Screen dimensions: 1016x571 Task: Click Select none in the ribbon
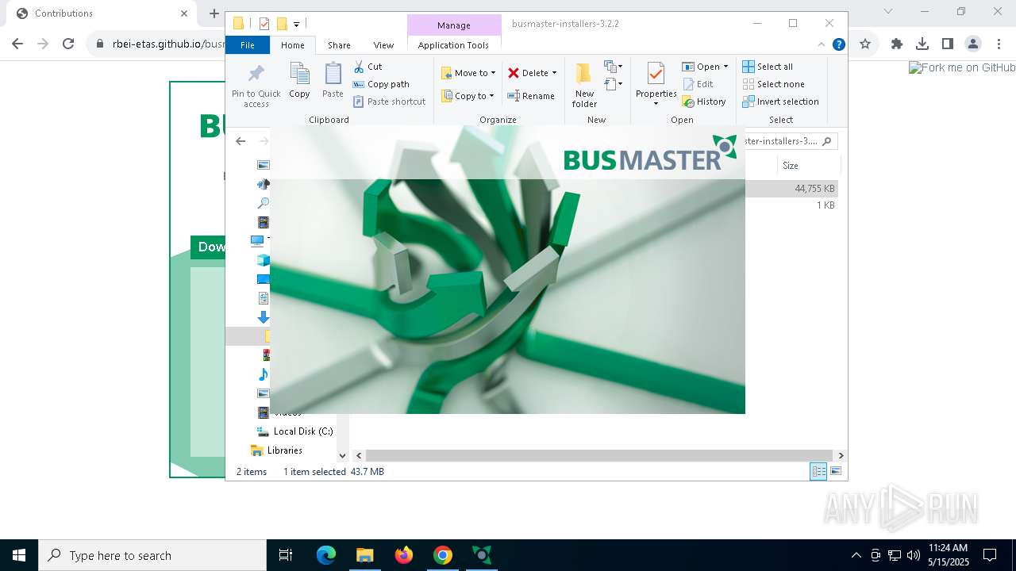[x=773, y=84]
